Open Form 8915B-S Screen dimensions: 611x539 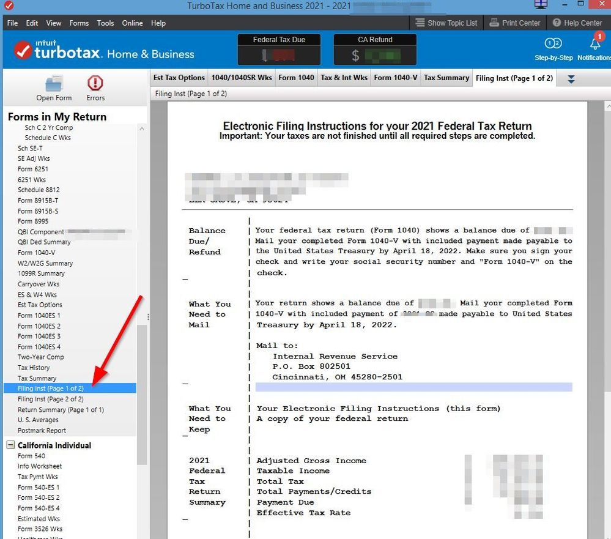click(x=38, y=211)
